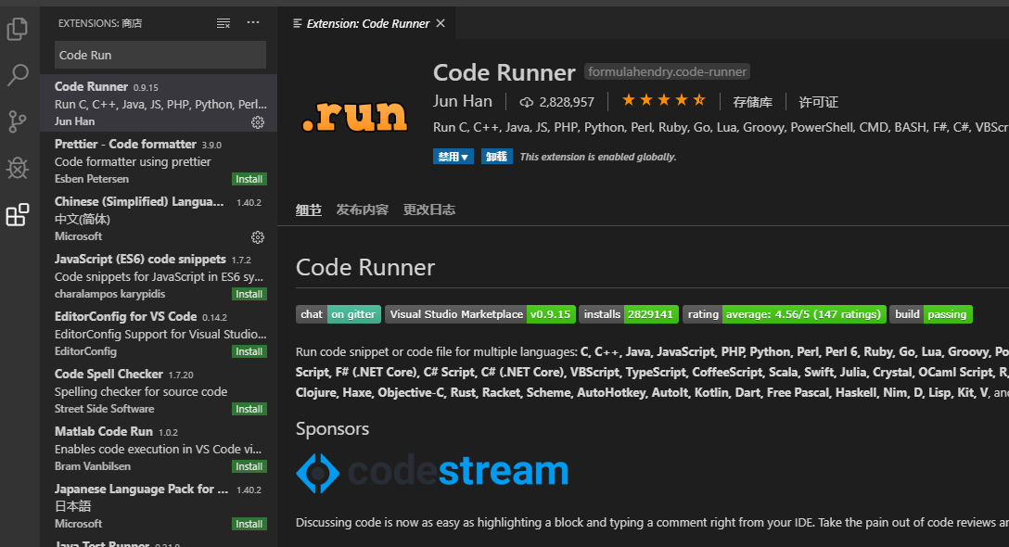
Task: Clear extensions search results icon
Action: coord(224,23)
